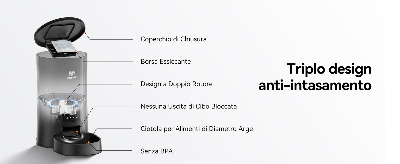Click the orange dot on the desiccant bag

click(x=75, y=51)
